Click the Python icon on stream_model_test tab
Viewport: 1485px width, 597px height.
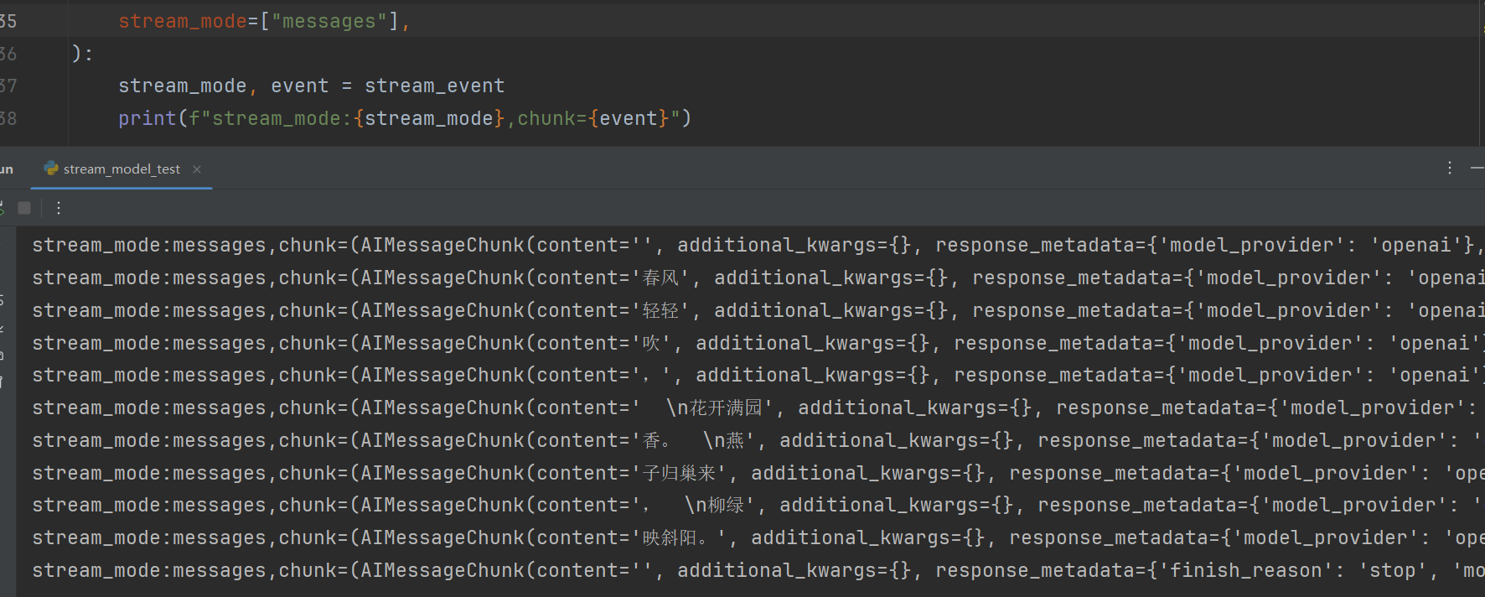click(x=51, y=169)
